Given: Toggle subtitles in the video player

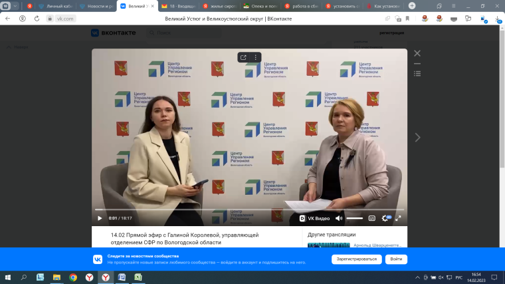Looking at the screenshot, I should (x=371, y=218).
